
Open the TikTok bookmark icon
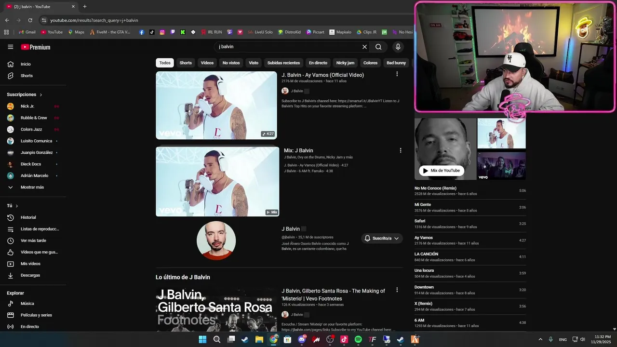point(152,32)
